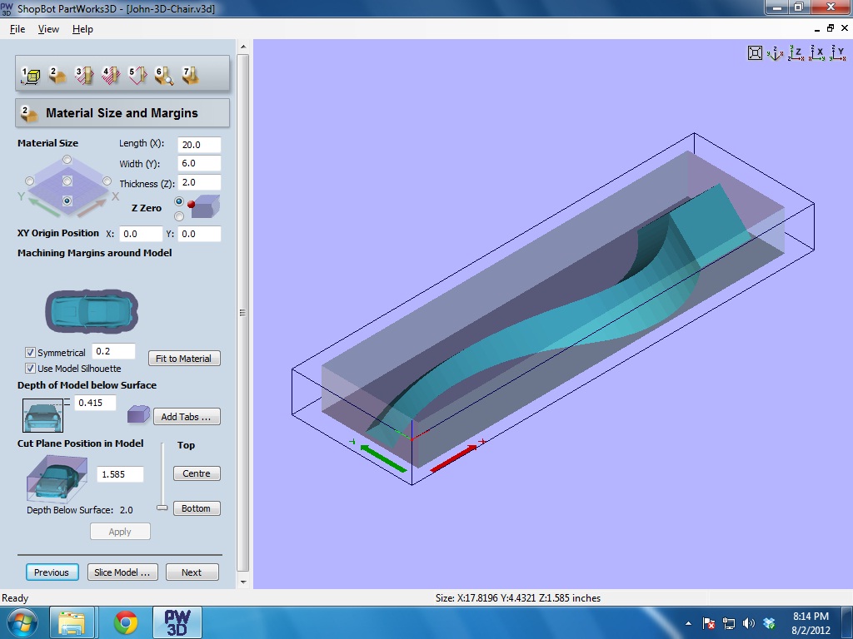This screenshot has width=853, height=639.
Task: Edit Thickness (Z) field
Action: [199, 182]
